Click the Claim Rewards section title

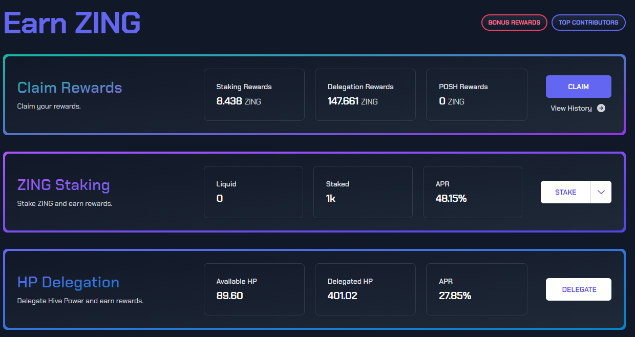pos(70,88)
